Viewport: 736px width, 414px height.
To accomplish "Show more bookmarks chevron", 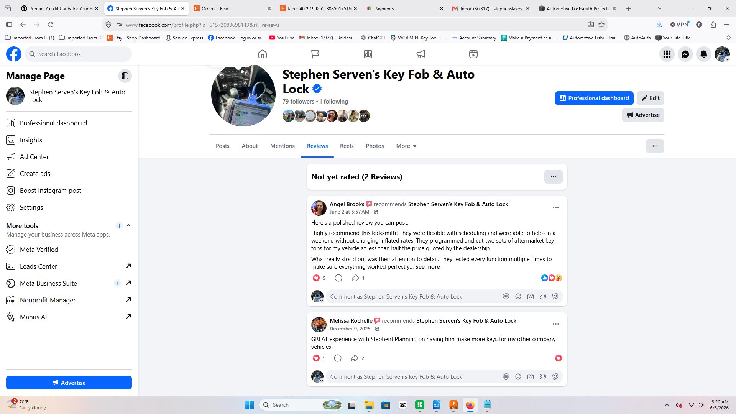I will pyautogui.click(x=728, y=38).
